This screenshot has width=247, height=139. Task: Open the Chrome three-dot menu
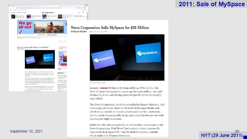click(x=86, y=8)
